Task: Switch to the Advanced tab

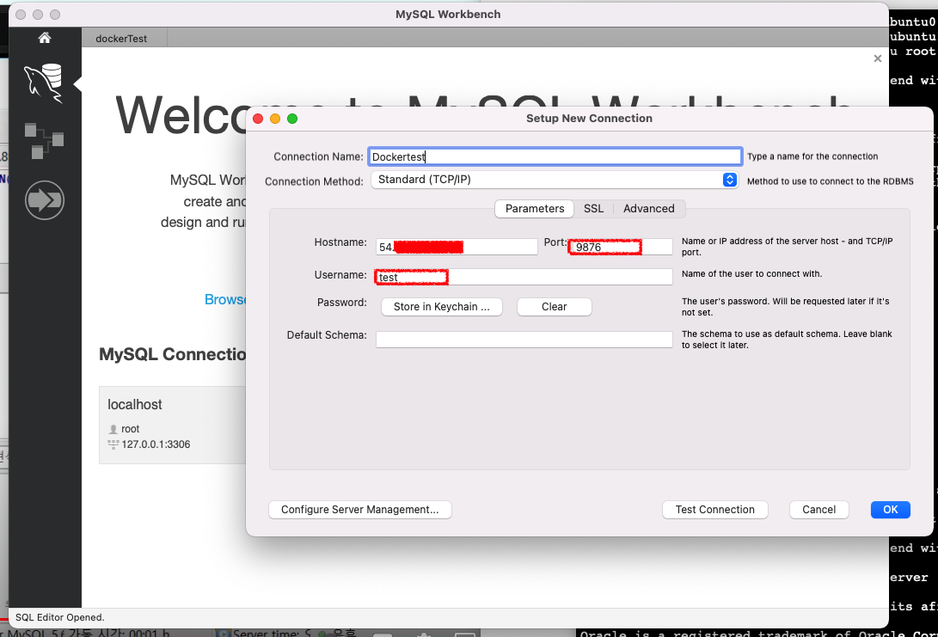Action: pyautogui.click(x=648, y=209)
